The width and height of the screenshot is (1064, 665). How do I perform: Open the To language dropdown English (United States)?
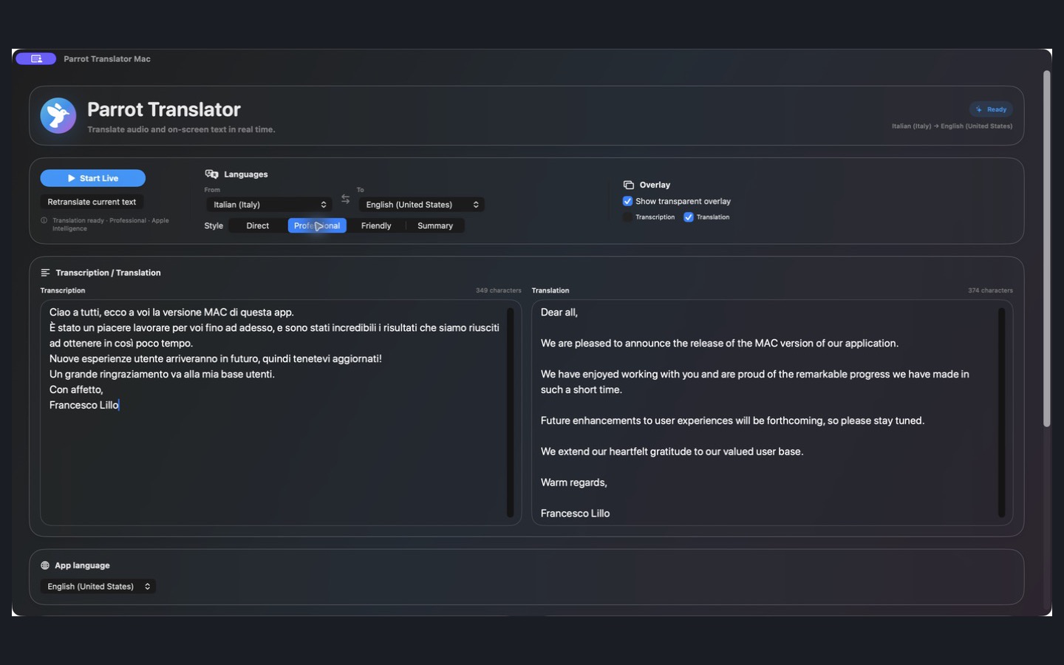pos(422,205)
